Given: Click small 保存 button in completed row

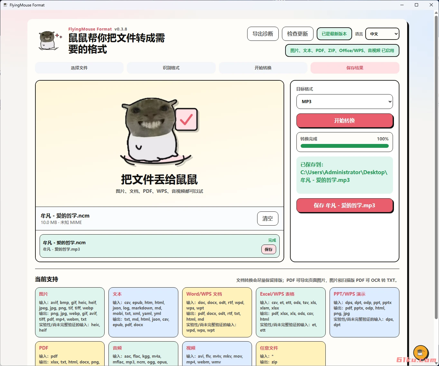Looking at the screenshot, I should click(x=268, y=249).
